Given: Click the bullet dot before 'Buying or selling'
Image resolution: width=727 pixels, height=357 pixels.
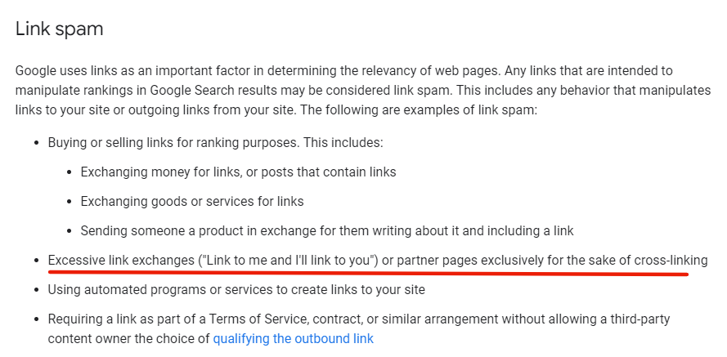Looking at the screenshot, I should [x=36, y=143].
